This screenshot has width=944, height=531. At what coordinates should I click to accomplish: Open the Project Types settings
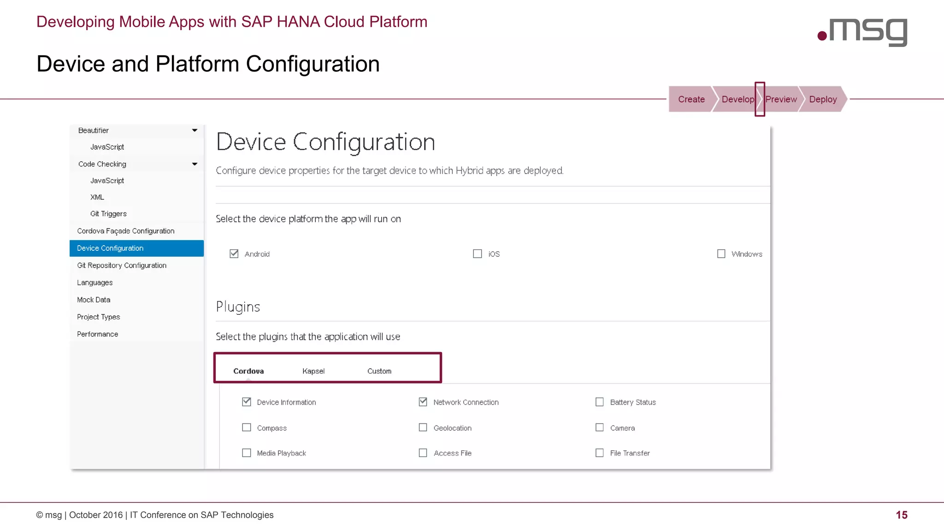tap(99, 317)
